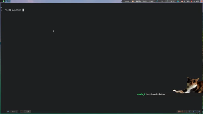Click the 0.3KB download rate
Image resolution: width=203 pixels, height=114 pixels.
pos(187,1)
